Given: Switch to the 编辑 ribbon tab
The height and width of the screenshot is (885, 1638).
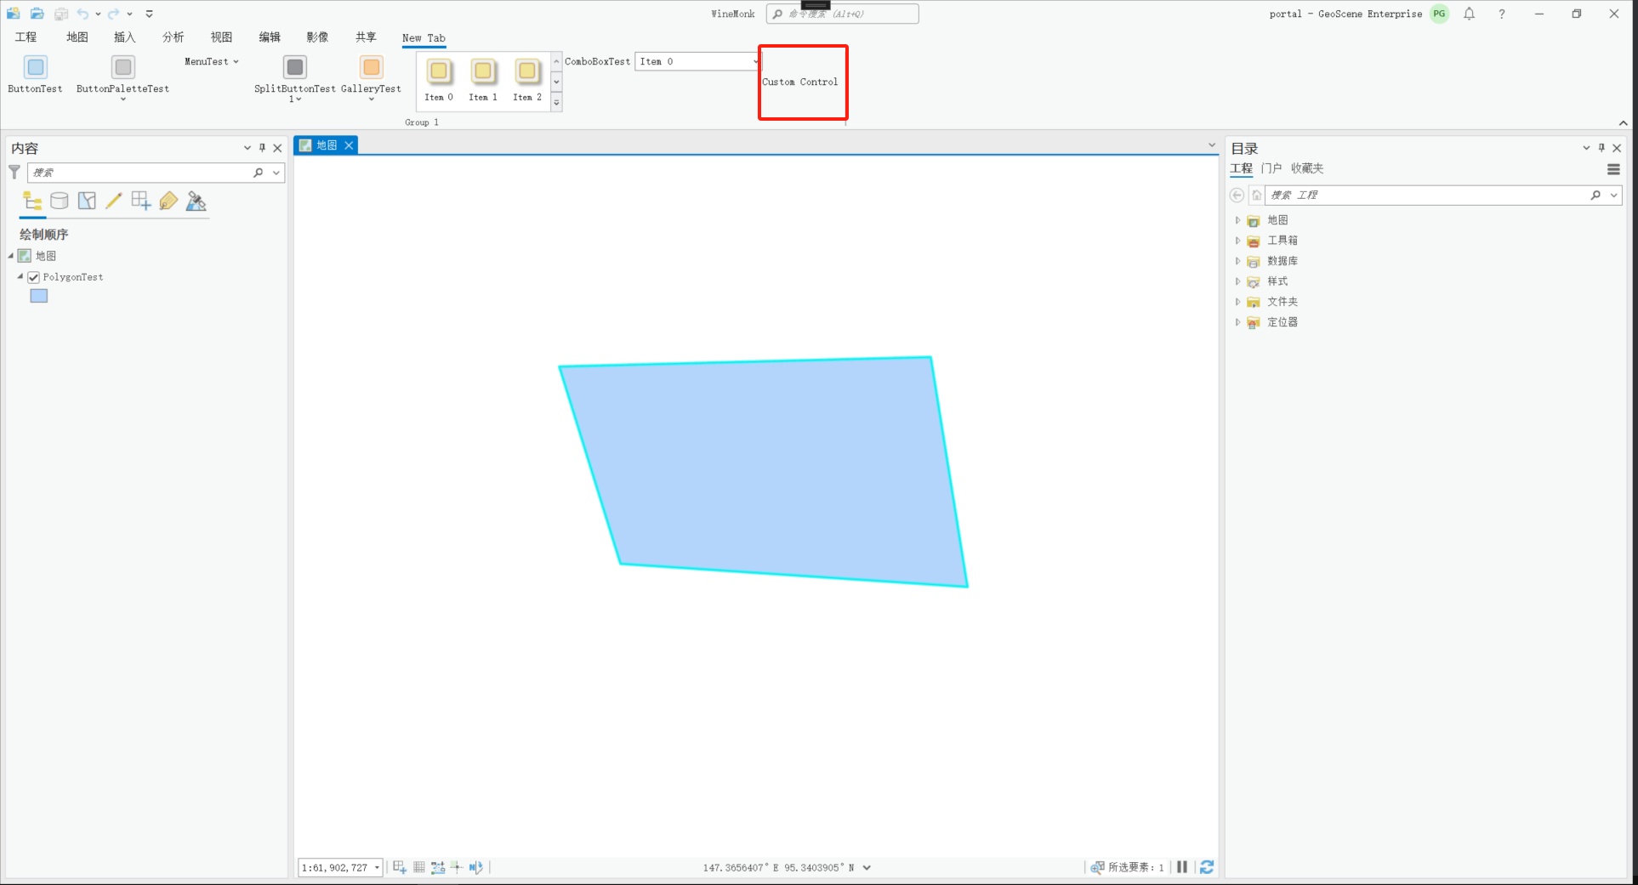Looking at the screenshot, I should click(x=270, y=37).
